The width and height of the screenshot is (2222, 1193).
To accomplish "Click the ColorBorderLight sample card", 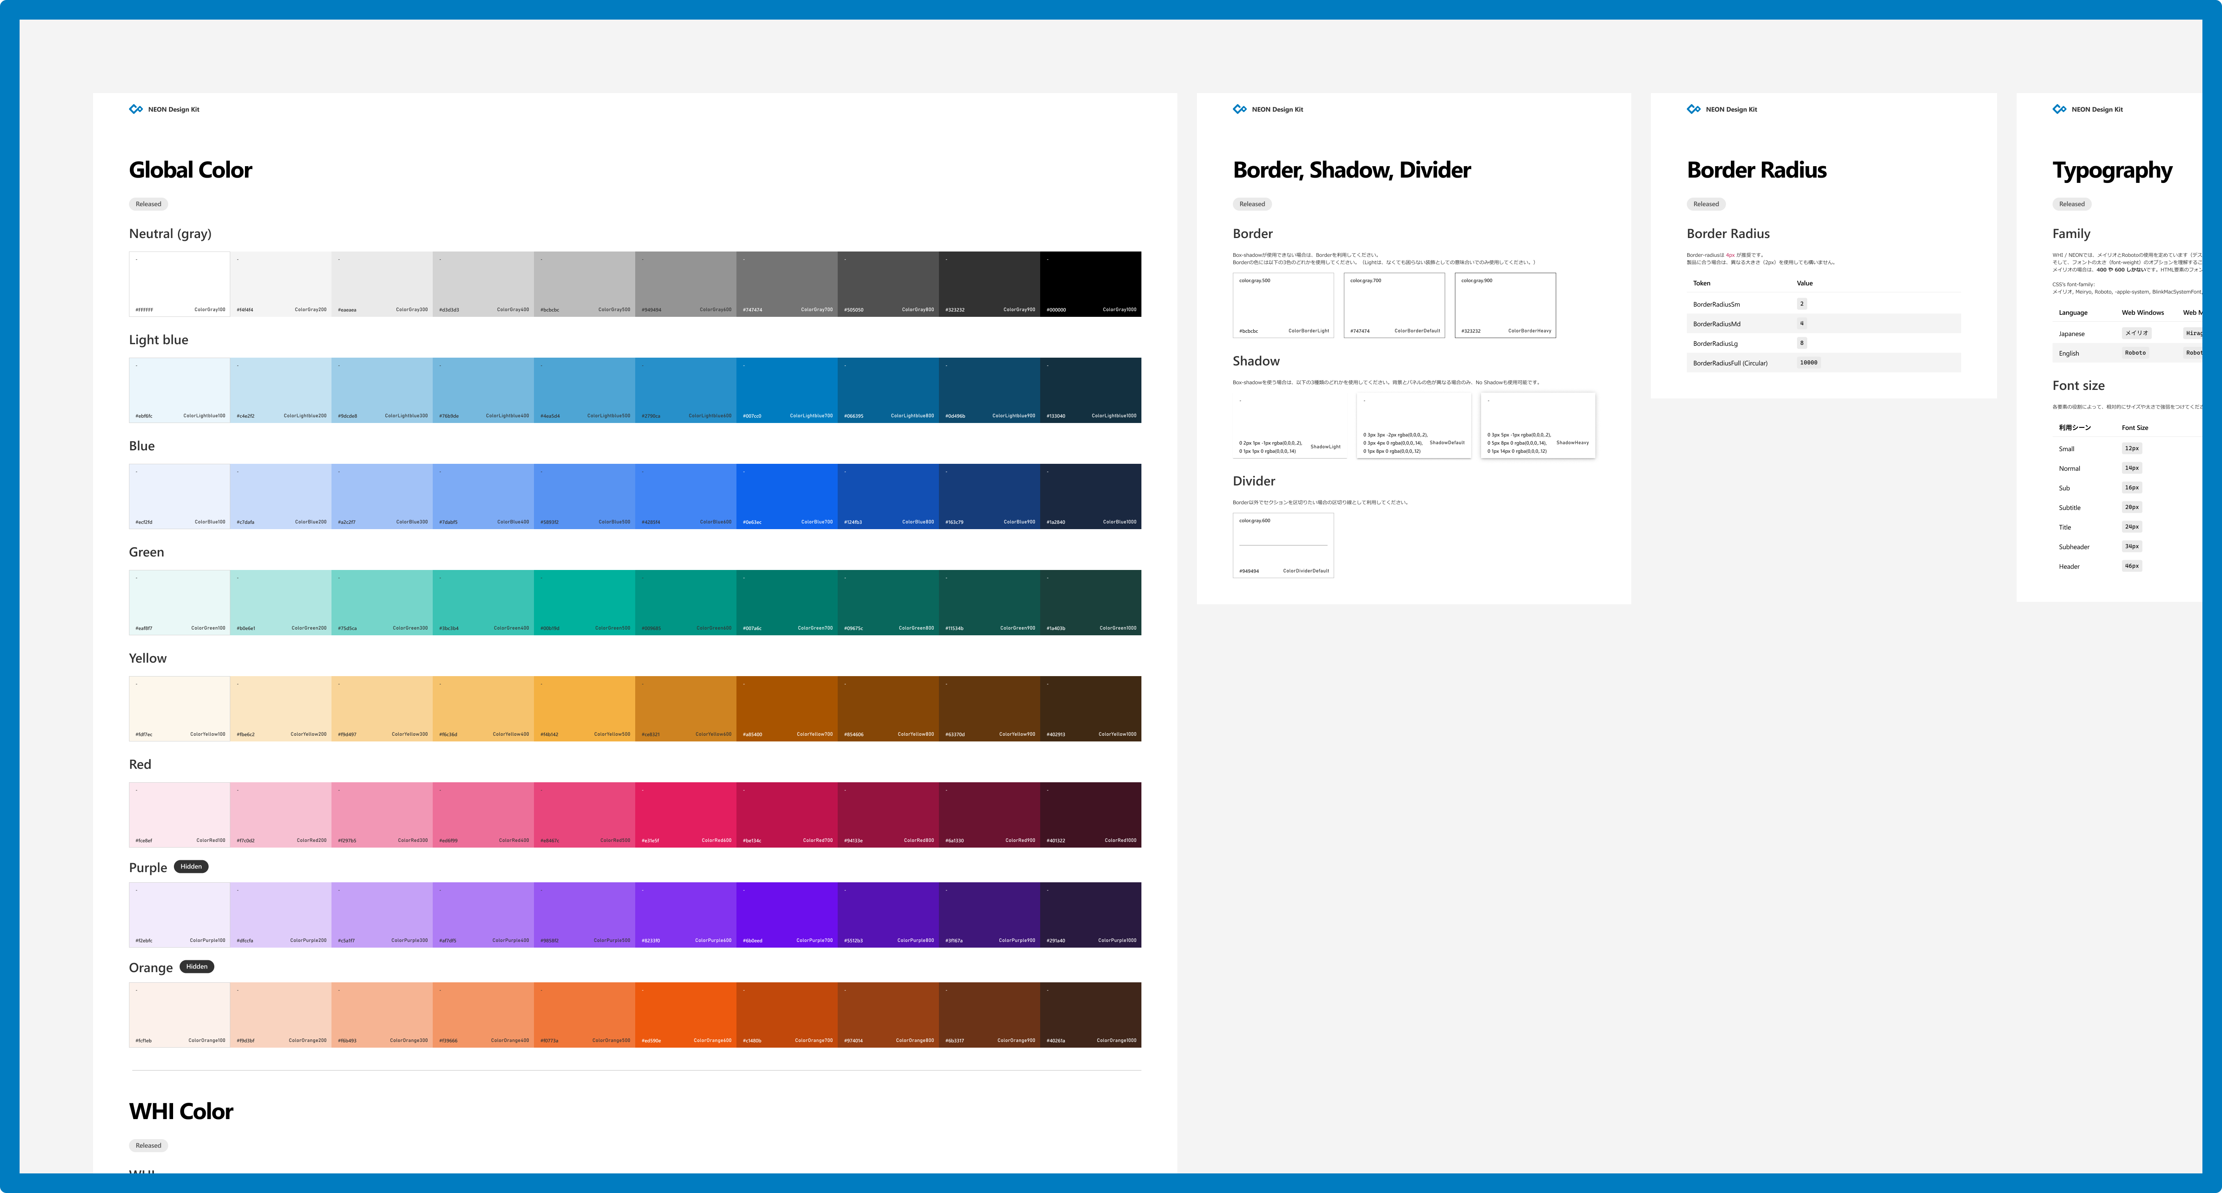I will (1283, 305).
